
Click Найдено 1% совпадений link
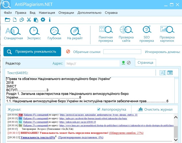36,122
